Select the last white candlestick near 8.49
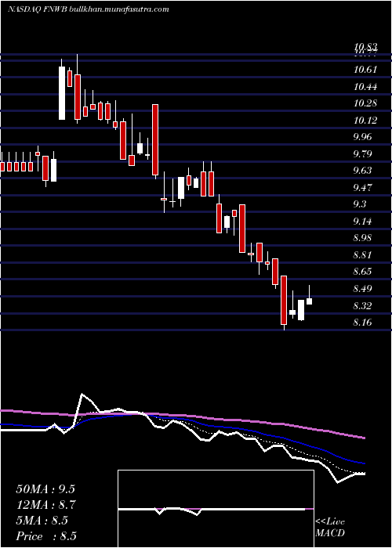 310,301
